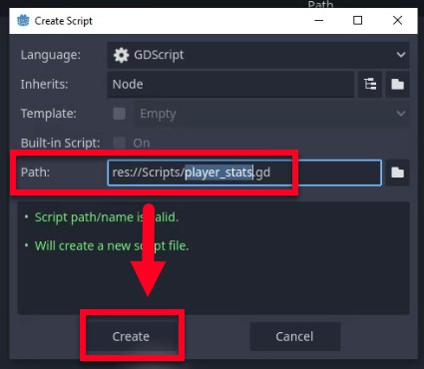Click the Inherits Node text field

[x=230, y=84]
